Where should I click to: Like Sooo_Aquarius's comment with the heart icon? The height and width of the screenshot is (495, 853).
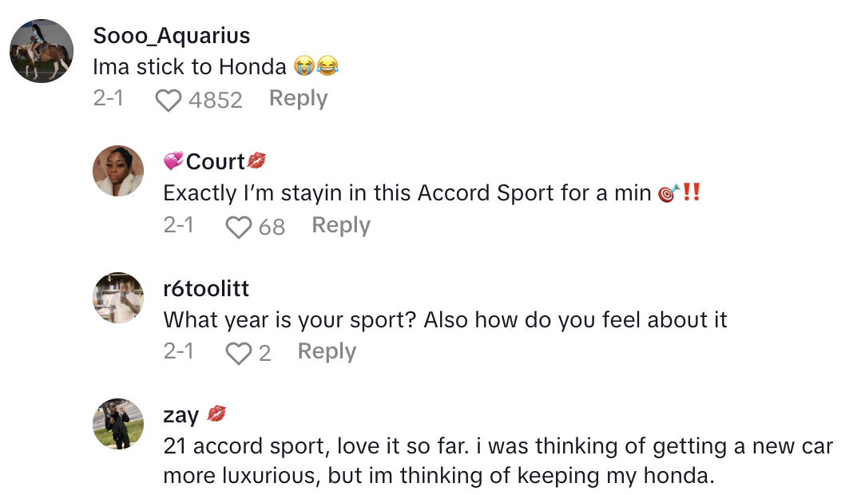point(168,101)
